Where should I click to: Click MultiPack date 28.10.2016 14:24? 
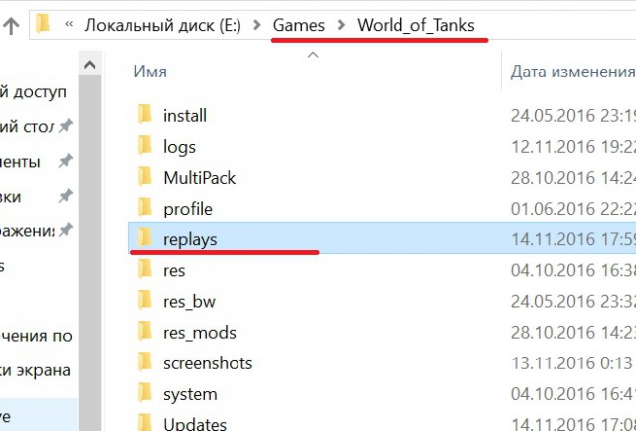point(572,178)
